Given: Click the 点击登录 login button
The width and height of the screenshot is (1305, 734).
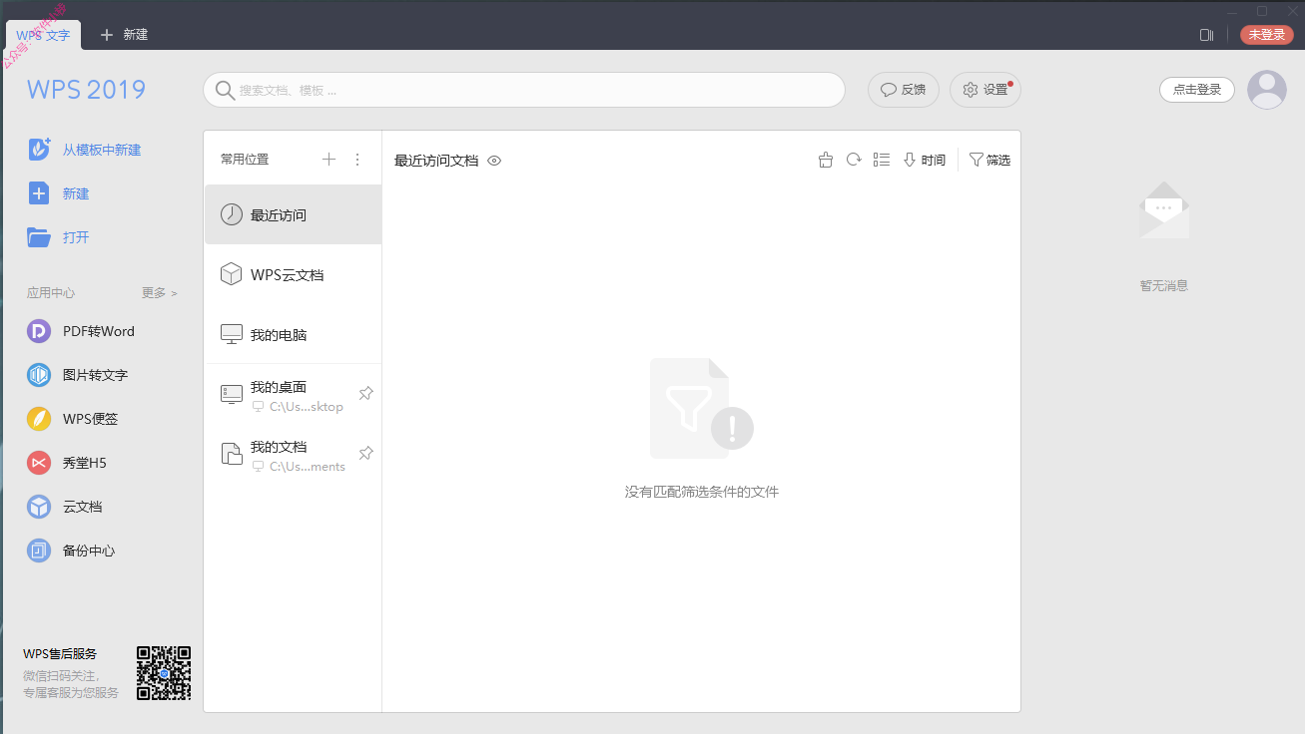Looking at the screenshot, I should pyautogui.click(x=1197, y=90).
